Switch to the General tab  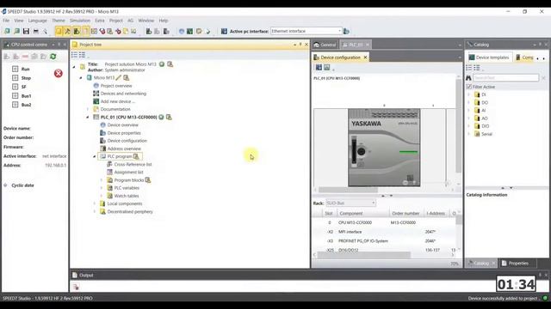click(x=325, y=45)
